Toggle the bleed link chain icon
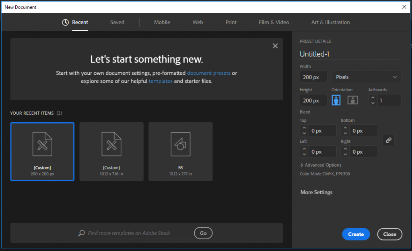 coord(388,140)
